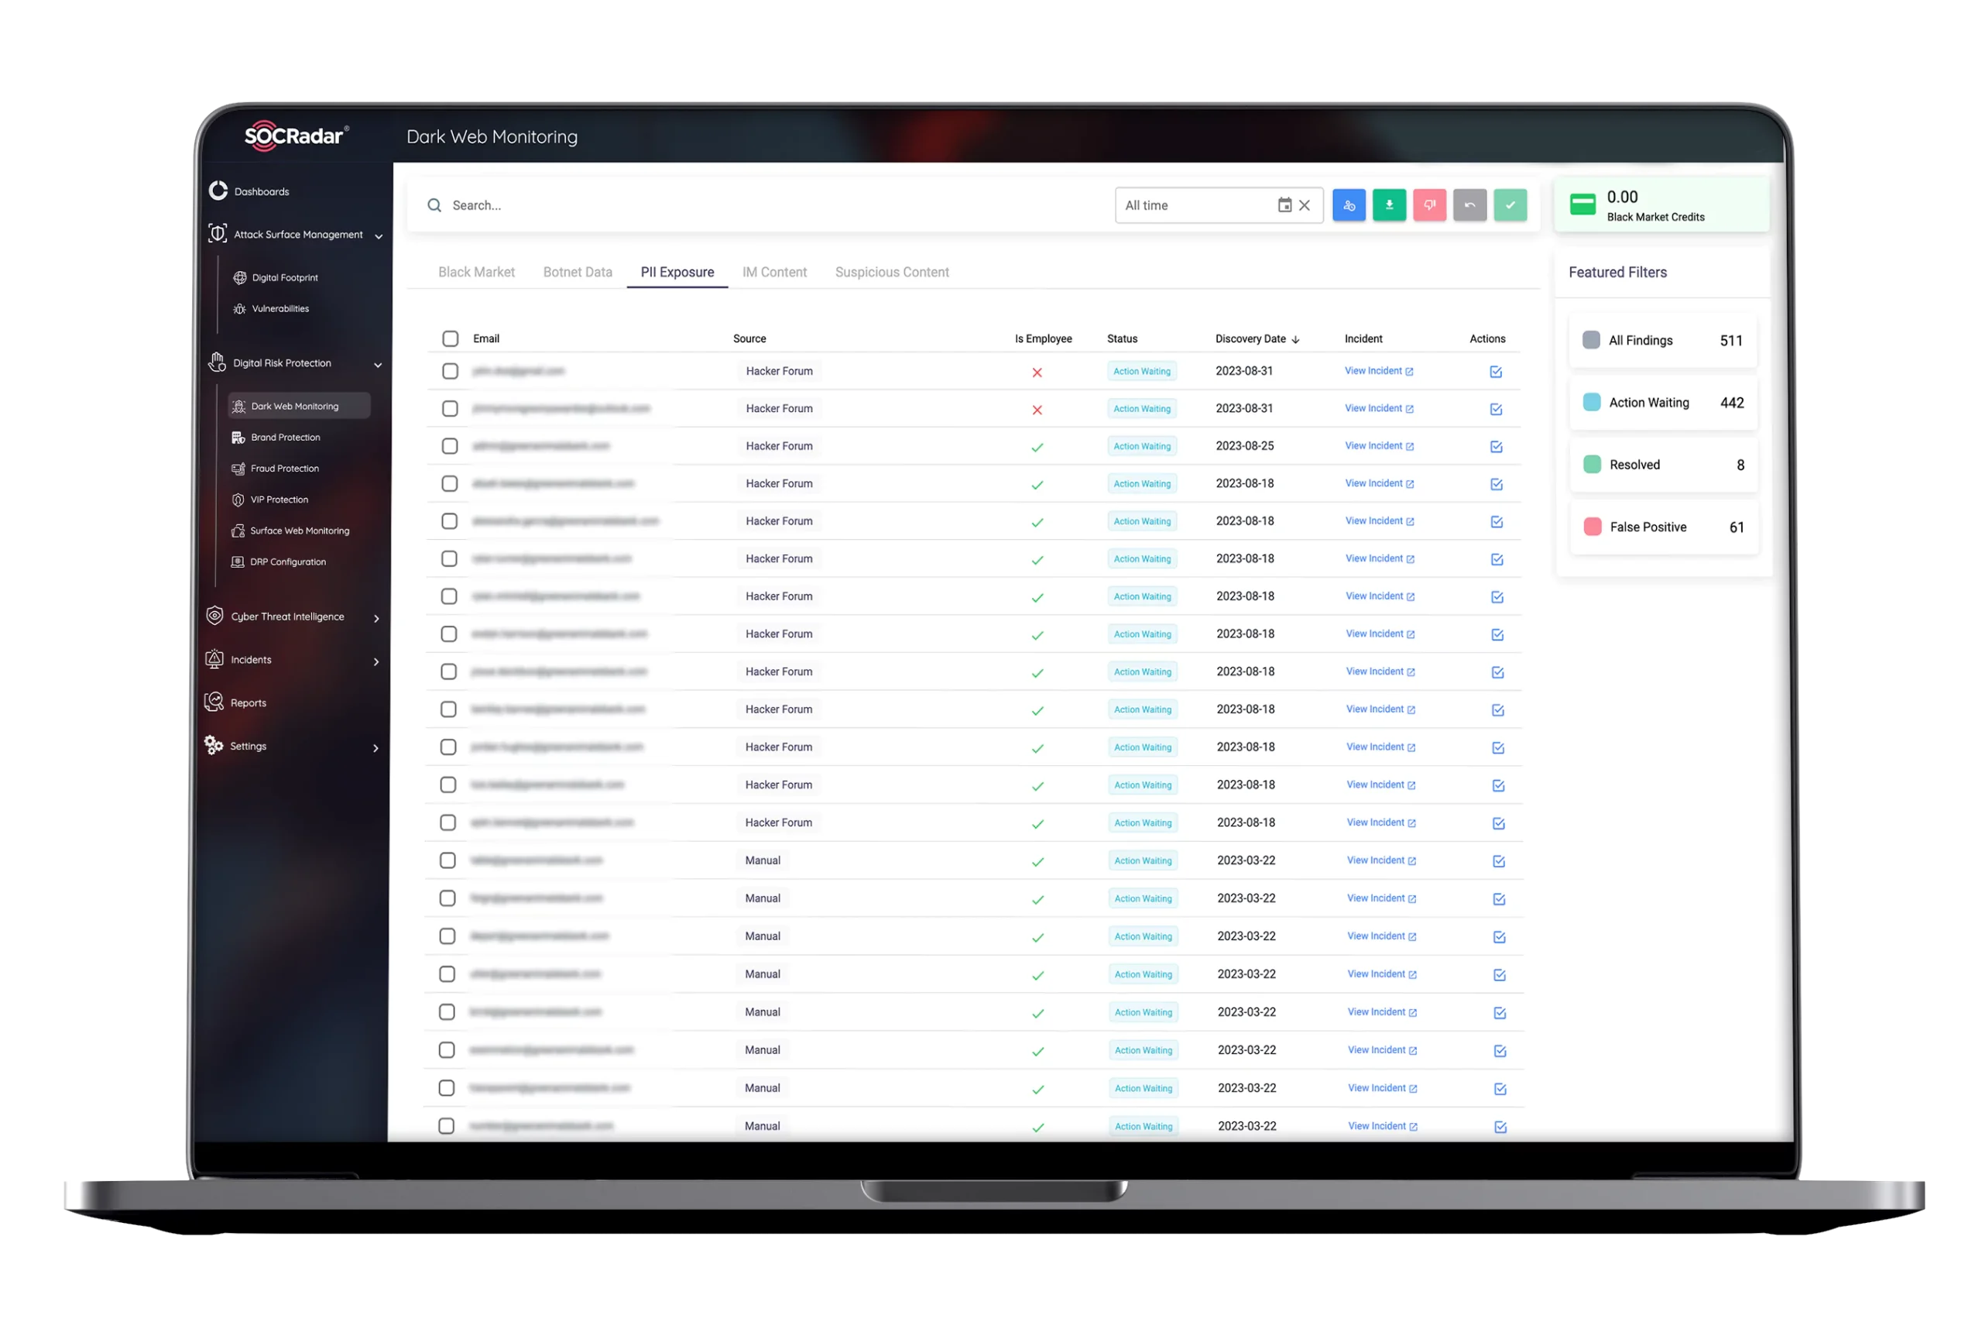Screen dimensions: 1982x1322
Task: Click the green download export icon
Action: (x=1389, y=205)
